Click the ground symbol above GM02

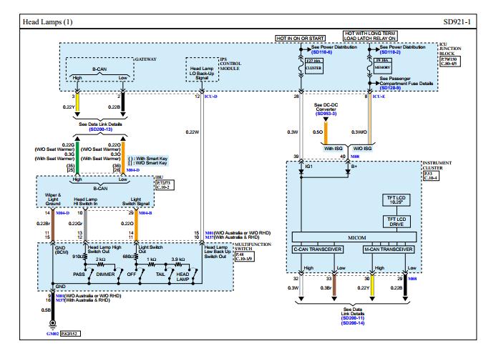pyautogui.click(x=53, y=324)
